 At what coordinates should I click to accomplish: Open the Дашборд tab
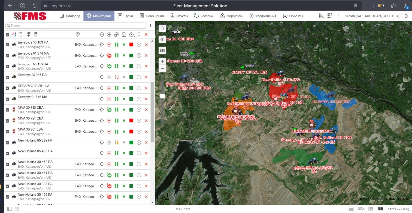(x=70, y=16)
